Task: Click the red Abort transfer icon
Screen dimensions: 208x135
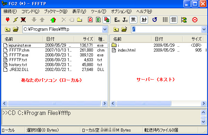Action: (x=195, y=20)
